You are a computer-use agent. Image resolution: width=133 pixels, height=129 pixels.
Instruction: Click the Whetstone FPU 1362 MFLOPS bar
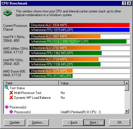(x=66, y=53)
